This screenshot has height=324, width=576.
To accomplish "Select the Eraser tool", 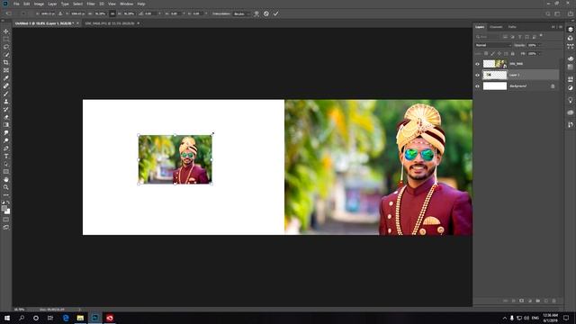I will 6,117.
